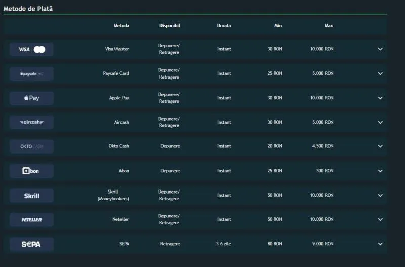
Task: Expand the Aircash payment row
Action: coord(380,122)
